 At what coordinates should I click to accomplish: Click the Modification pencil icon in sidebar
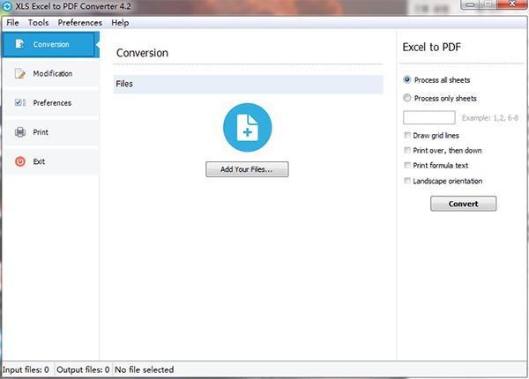20,73
